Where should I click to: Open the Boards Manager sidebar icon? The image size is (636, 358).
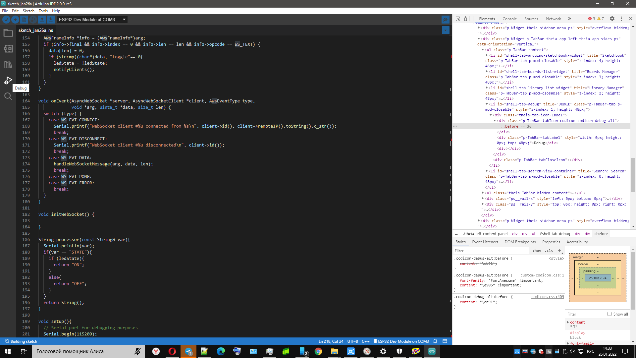click(x=8, y=49)
